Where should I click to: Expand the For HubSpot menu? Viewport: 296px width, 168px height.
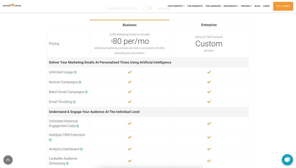(176, 6)
